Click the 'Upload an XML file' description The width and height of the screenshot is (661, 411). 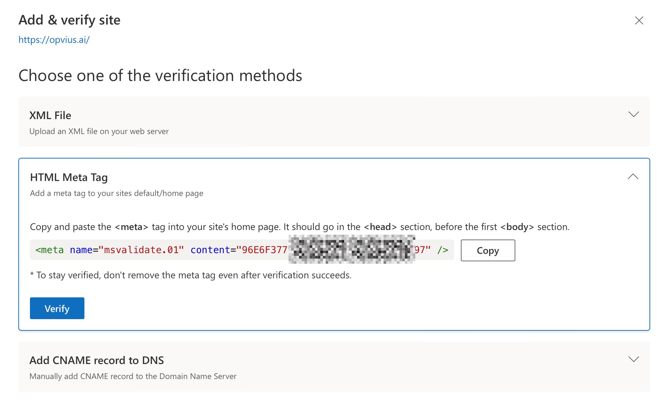point(99,131)
